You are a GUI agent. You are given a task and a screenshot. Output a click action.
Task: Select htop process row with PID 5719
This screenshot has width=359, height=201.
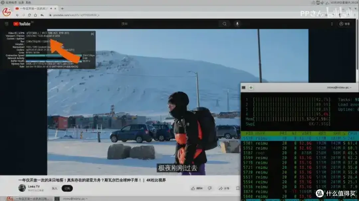coord(300,163)
